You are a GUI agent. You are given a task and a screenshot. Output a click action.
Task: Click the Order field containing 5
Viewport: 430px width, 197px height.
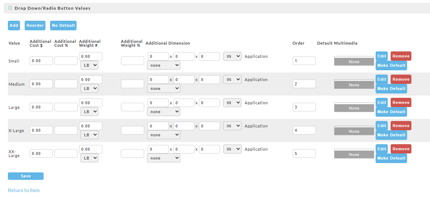click(x=304, y=153)
